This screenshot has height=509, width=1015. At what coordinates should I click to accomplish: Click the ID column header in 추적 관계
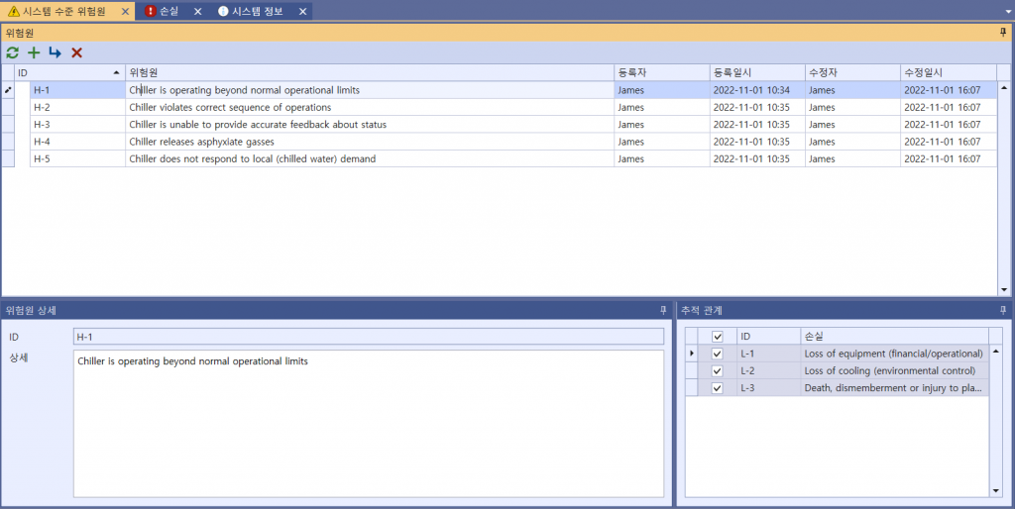pyautogui.click(x=769, y=337)
